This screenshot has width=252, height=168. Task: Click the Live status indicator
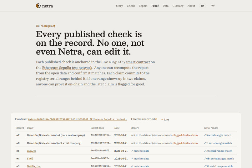tap(165, 120)
